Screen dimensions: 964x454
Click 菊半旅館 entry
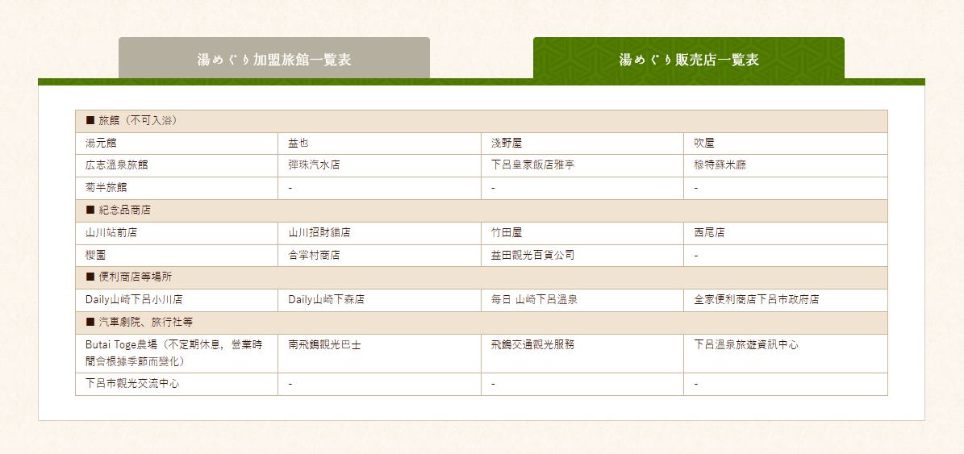pos(177,188)
